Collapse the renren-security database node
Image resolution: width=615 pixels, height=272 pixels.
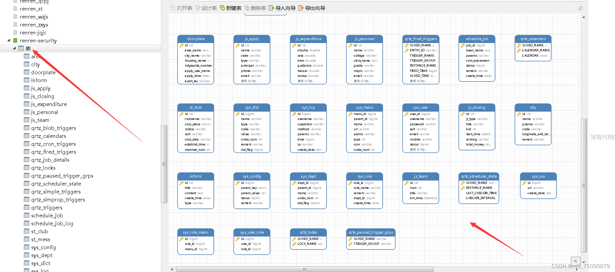tap(9, 40)
